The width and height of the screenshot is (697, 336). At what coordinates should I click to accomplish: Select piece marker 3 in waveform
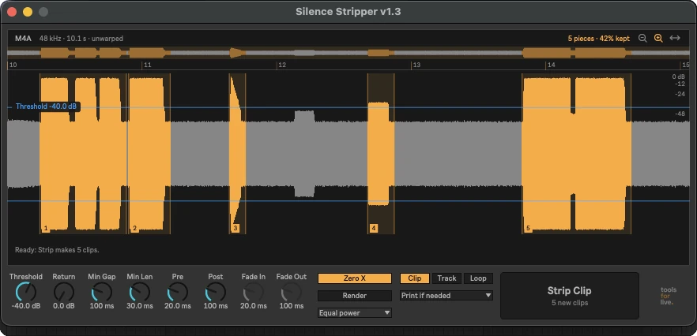pyautogui.click(x=235, y=229)
